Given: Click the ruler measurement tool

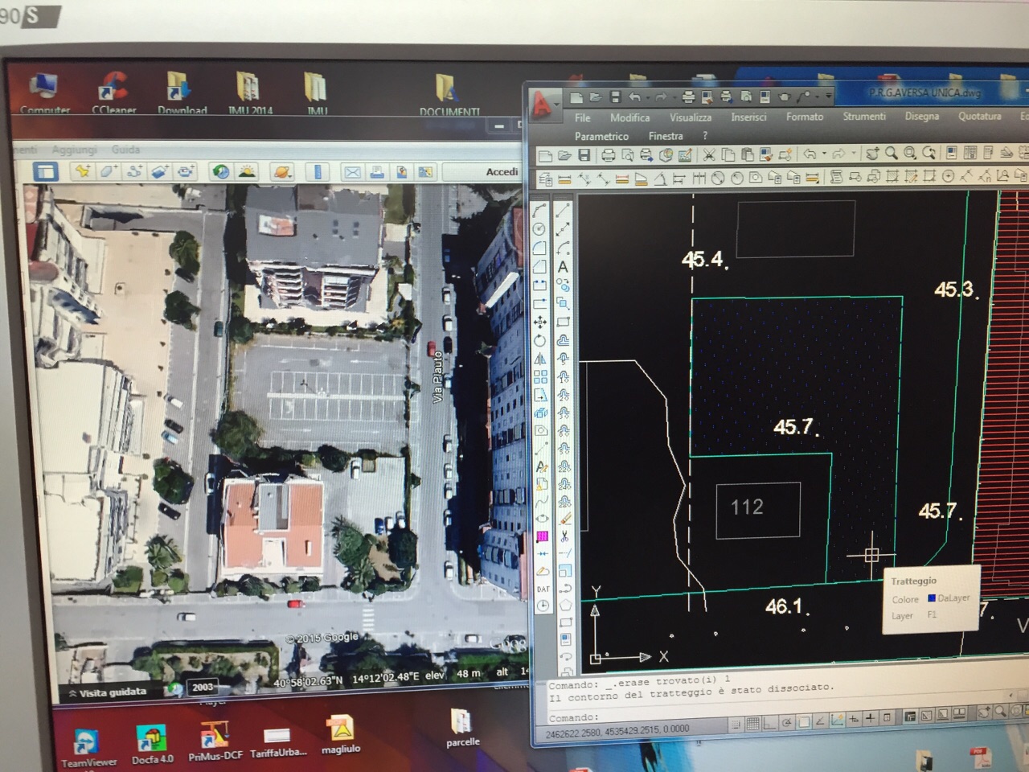Looking at the screenshot, I should 318,171.
